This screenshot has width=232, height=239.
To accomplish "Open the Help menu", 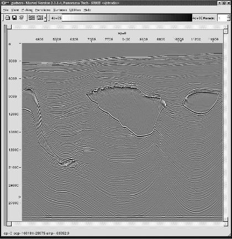I will 87,10.
